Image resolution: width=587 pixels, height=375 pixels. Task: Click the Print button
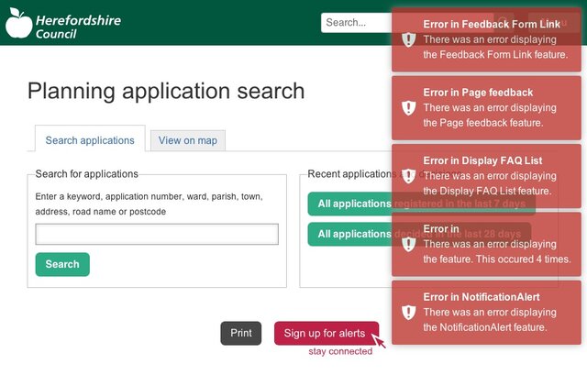[x=240, y=333]
